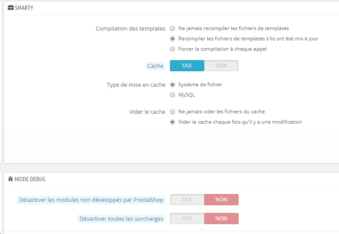Image resolution: width=339 pixels, height=234 pixels.
Task: Select Vider le cache chaque fois option
Action: (173, 122)
